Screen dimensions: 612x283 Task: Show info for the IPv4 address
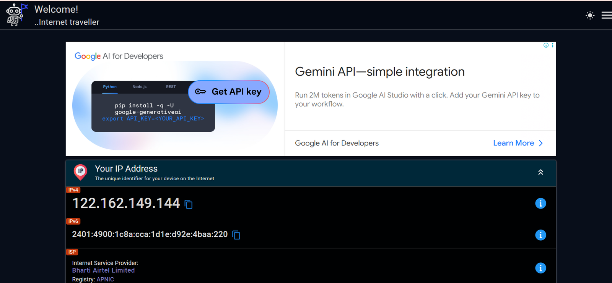pos(540,204)
